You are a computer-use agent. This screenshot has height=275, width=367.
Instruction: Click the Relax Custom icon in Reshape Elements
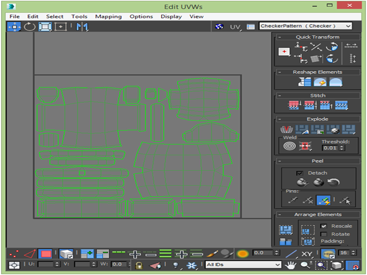click(336, 82)
